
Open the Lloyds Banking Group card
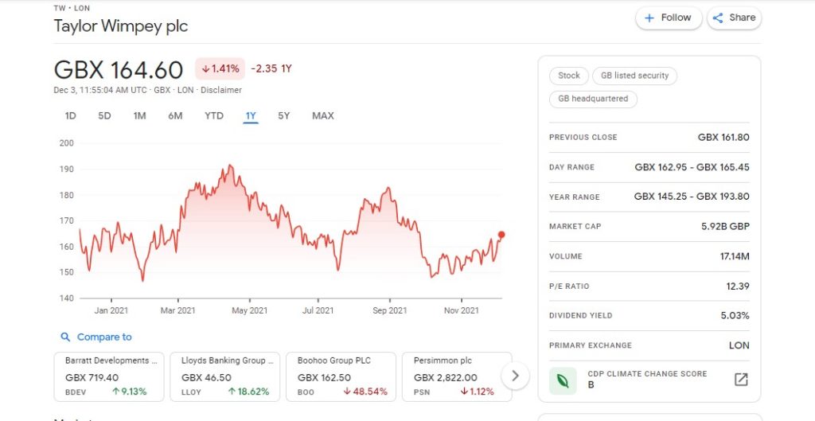tap(224, 376)
